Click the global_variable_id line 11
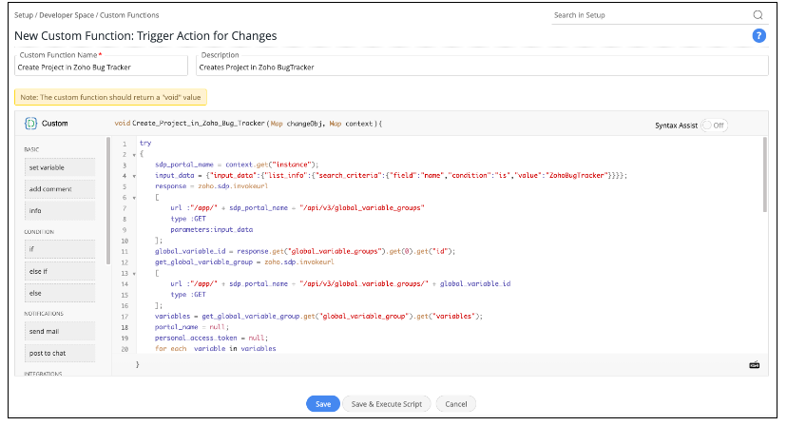Viewport: 787px width, 426px height. coord(305,251)
